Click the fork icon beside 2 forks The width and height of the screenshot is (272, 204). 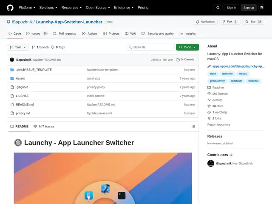(x=209, y=118)
